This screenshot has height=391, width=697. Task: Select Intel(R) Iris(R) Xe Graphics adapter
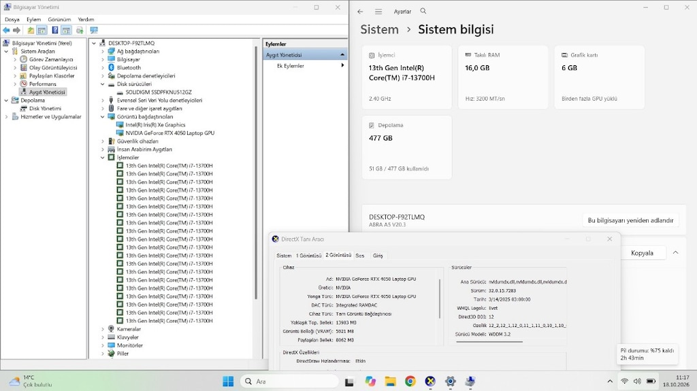pyautogui.click(x=155, y=125)
